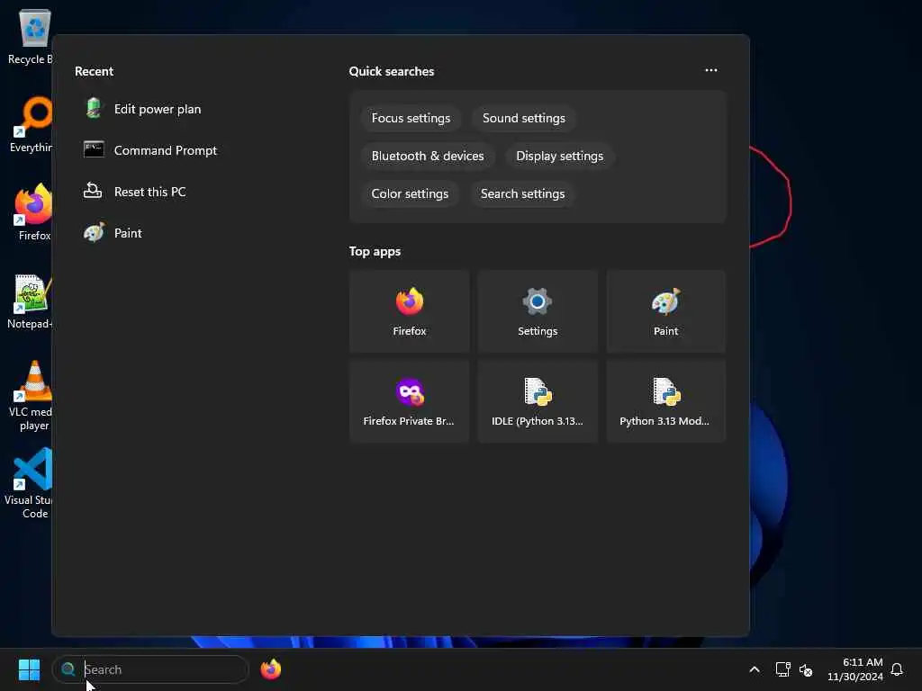Click the Windows Start button
The height and width of the screenshot is (691, 922).
[29, 669]
